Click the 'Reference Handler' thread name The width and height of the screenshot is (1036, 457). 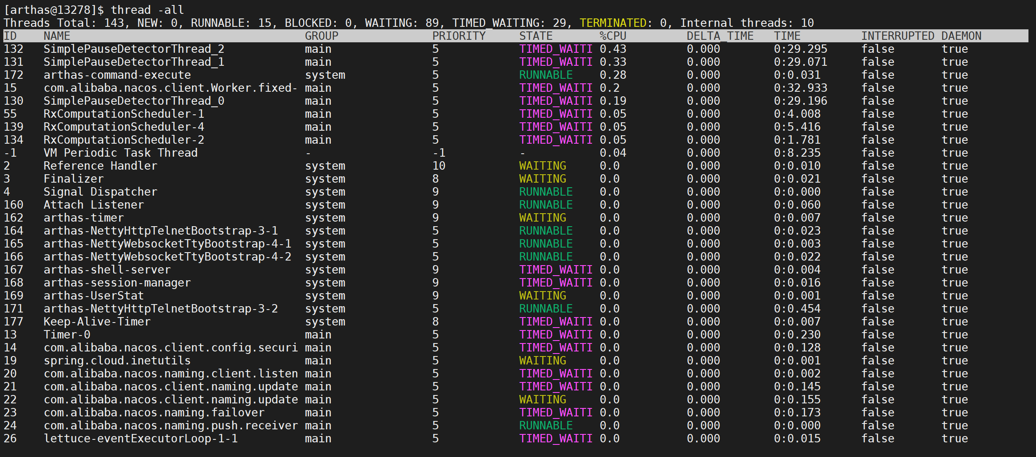tap(101, 166)
